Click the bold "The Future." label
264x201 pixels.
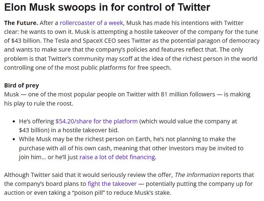(x=21, y=23)
